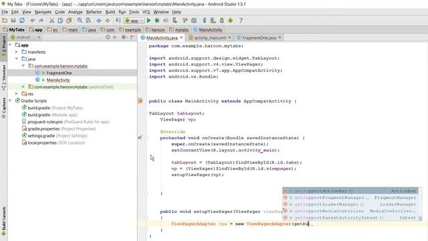Click the Open folder toolbar icon
Image resolution: width=428 pixels, height=241 pixels.
pos(5,21)
